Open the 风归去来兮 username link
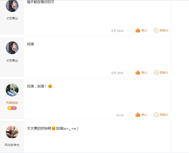 (x=12, y=145)
